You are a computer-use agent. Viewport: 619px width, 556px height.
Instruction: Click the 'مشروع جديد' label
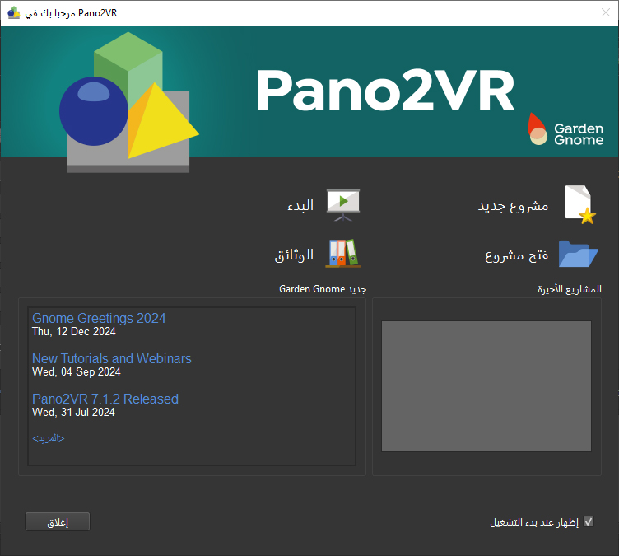(513, 206)
